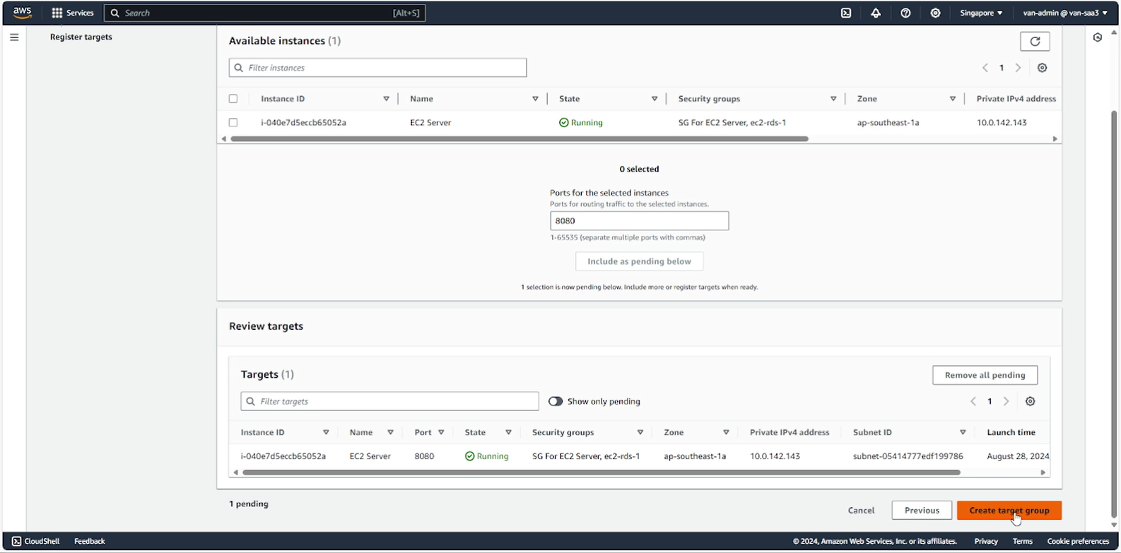The height and width of the screenshot is (553, 1121).
Task: Click the search magnifier in Filter instances
Action: (238, 68)
